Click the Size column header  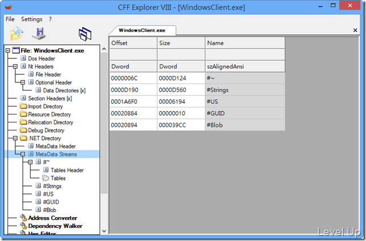[181, 43]
